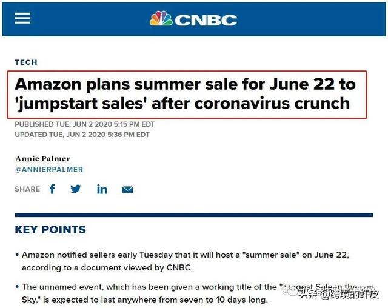Open the @ANNIERPALMER Twitter handle link
The image size is (388, 308).
(49, 170)
